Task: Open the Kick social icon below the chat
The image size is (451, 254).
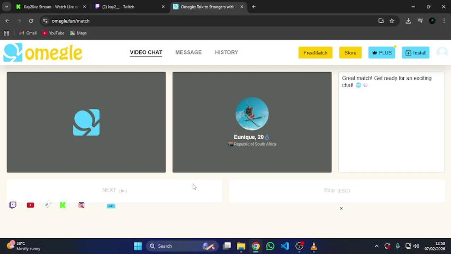Action: (x=63, y=205)
